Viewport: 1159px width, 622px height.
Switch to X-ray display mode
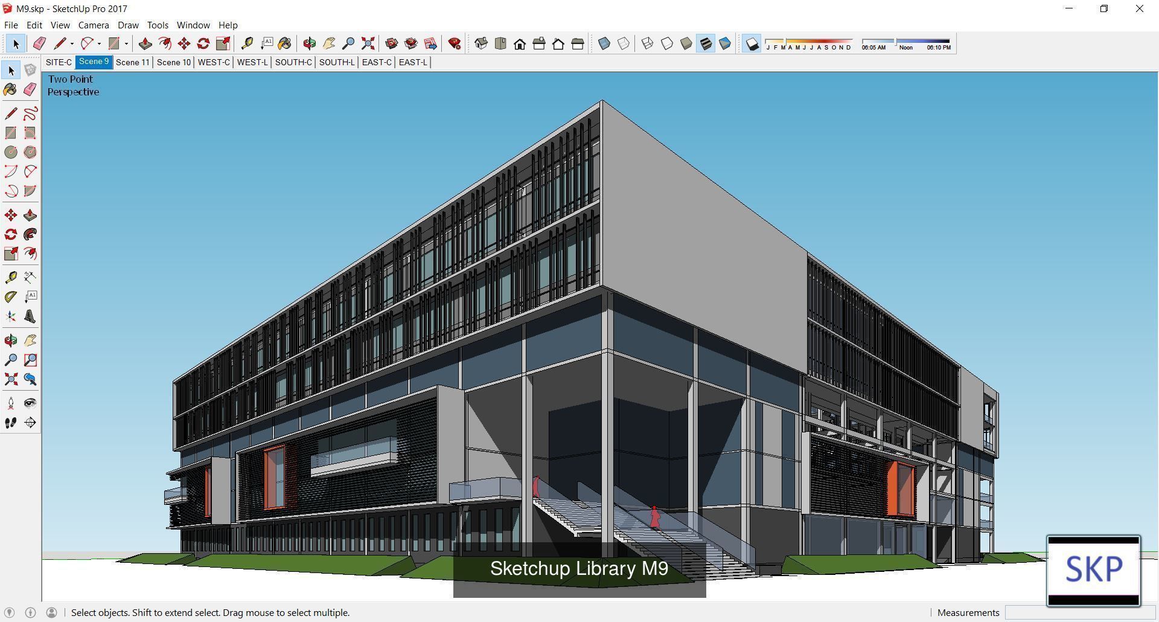point(603,43)
